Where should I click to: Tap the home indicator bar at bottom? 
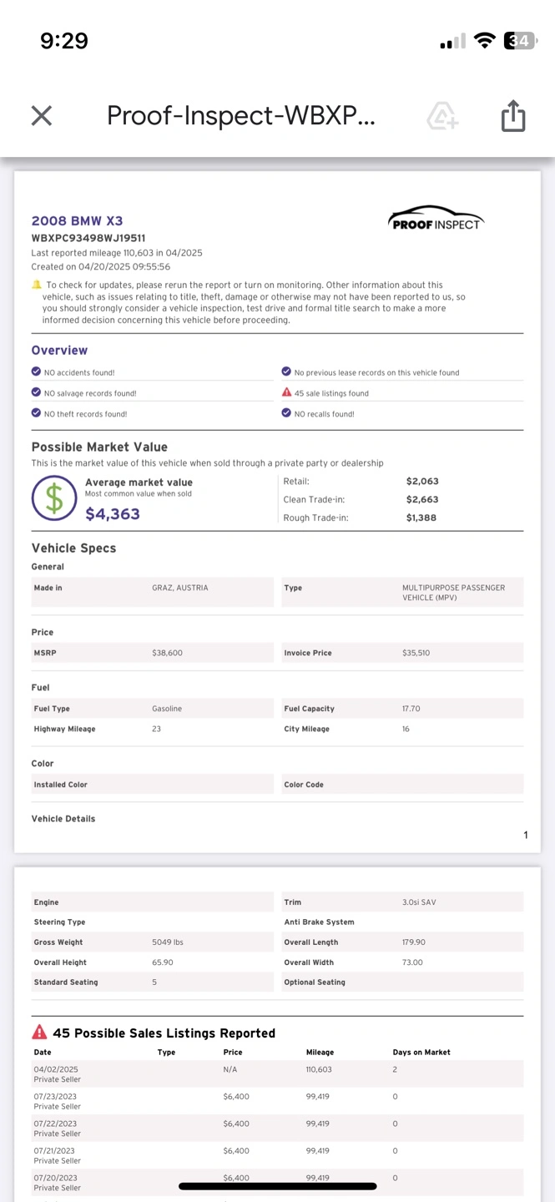coord(277,1185)
